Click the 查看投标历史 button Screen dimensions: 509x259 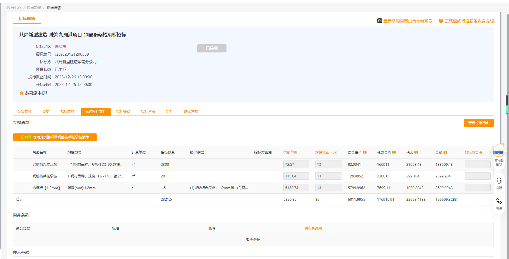click(479, 123)
